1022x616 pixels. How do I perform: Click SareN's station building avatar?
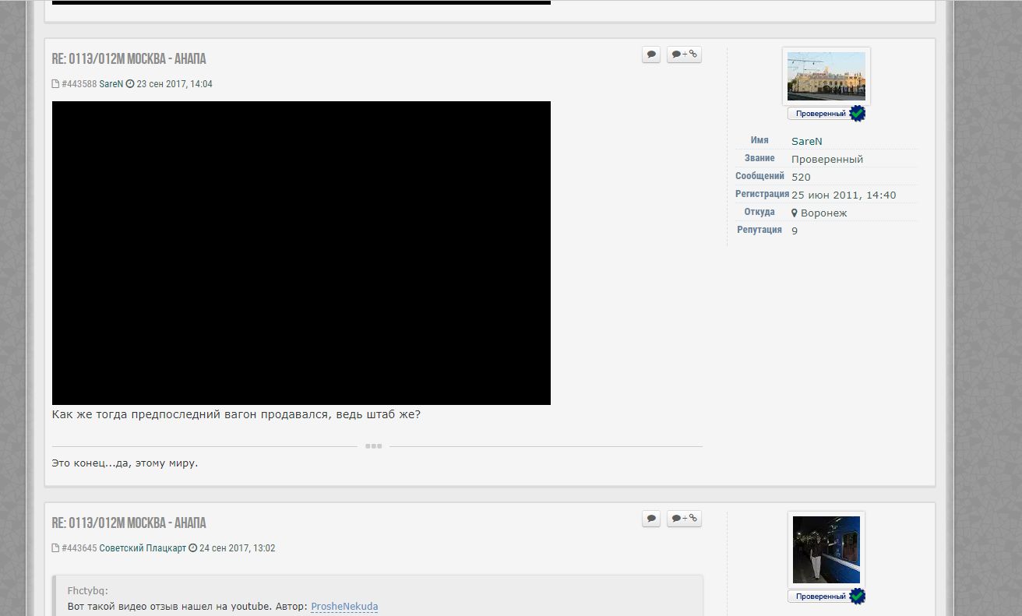click(826, 76)
